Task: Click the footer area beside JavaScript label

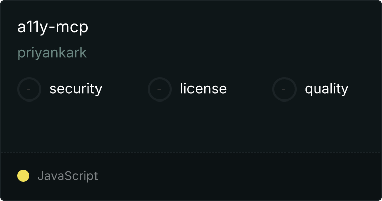Action: 239,176
